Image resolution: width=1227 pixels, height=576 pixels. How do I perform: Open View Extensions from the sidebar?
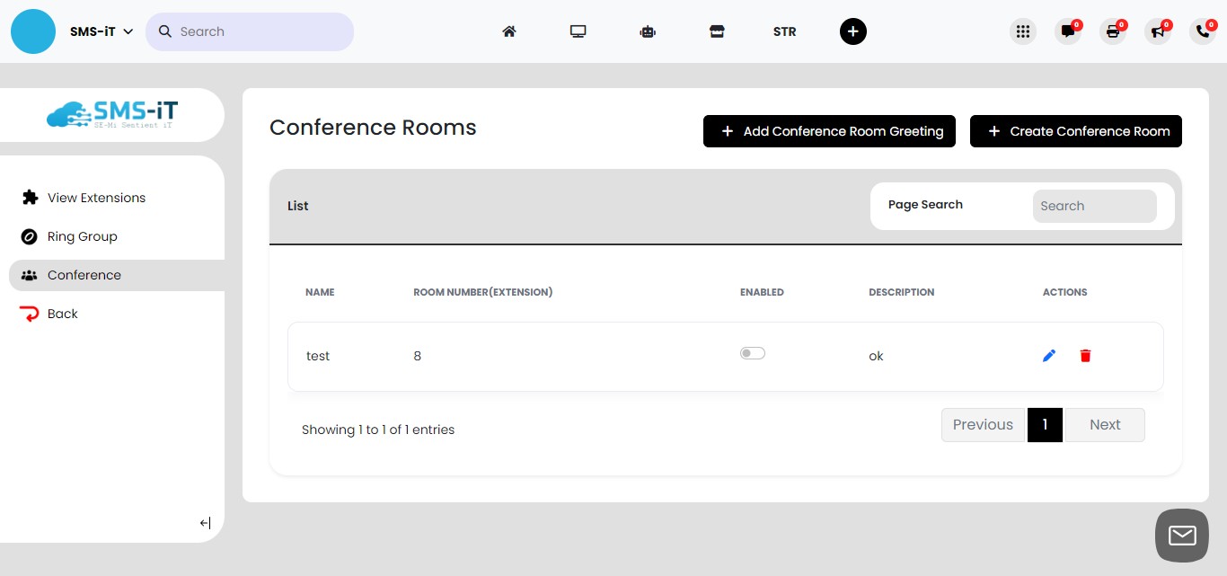[x=96, y=198]
